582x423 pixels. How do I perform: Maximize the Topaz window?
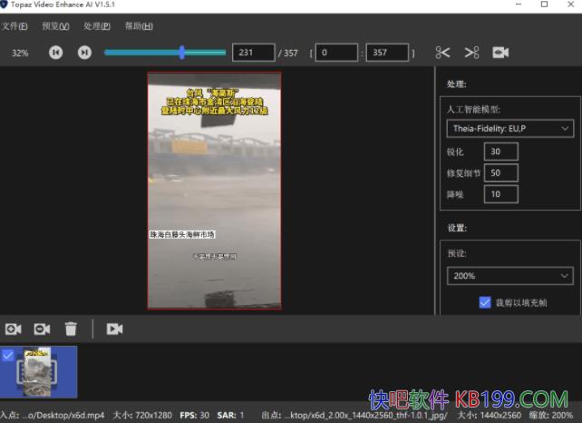(545, 5)
